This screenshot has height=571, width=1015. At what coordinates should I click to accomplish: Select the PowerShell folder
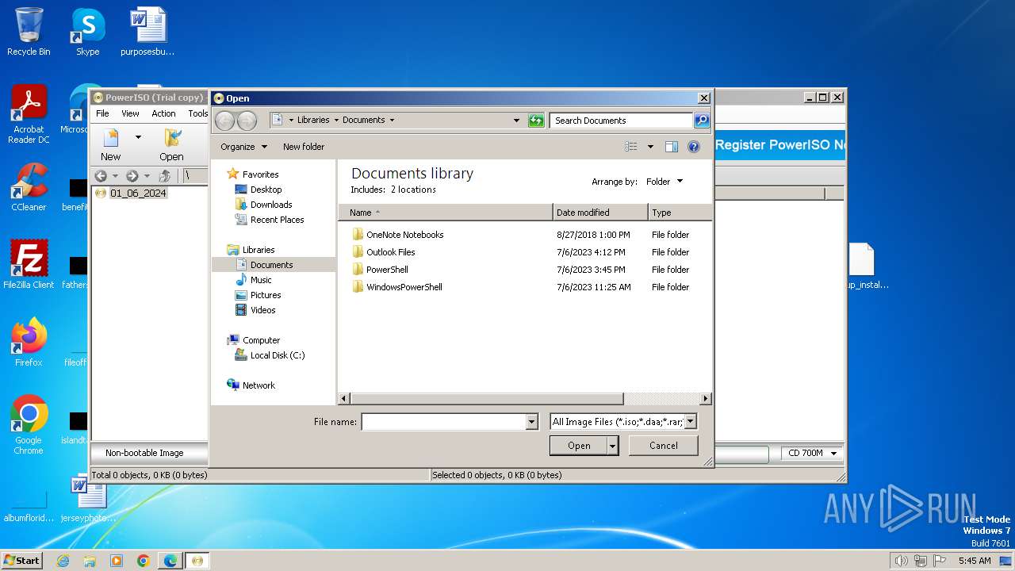pos(387,270)
